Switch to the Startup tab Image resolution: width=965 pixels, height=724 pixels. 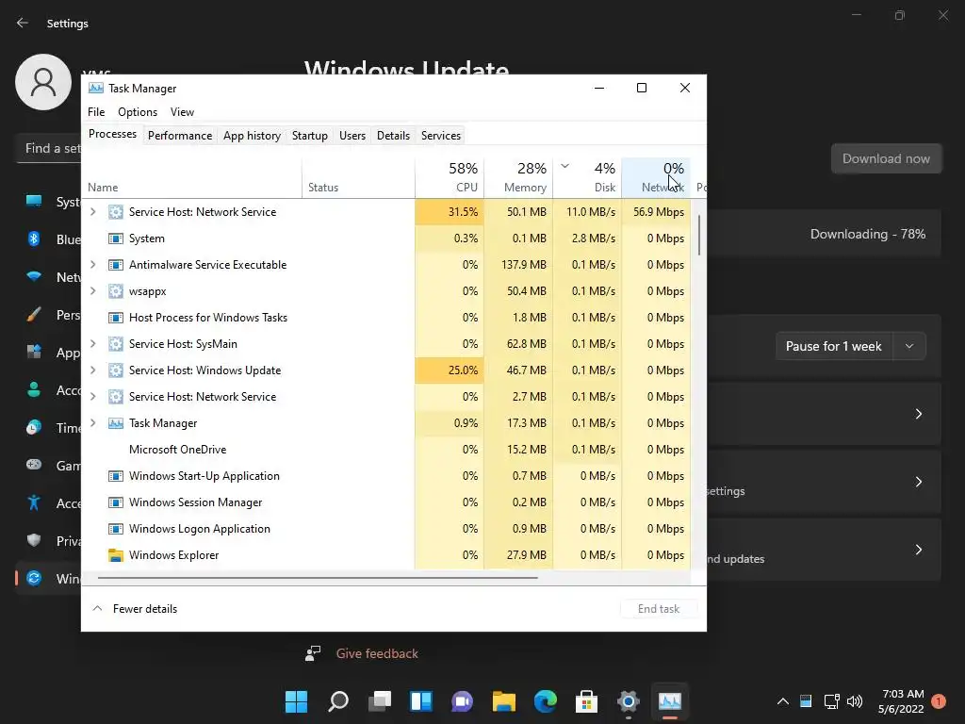click(309, 136)
